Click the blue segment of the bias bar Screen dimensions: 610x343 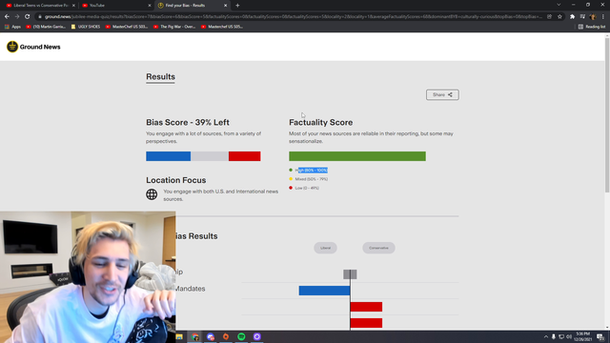(x=168, y=156)
